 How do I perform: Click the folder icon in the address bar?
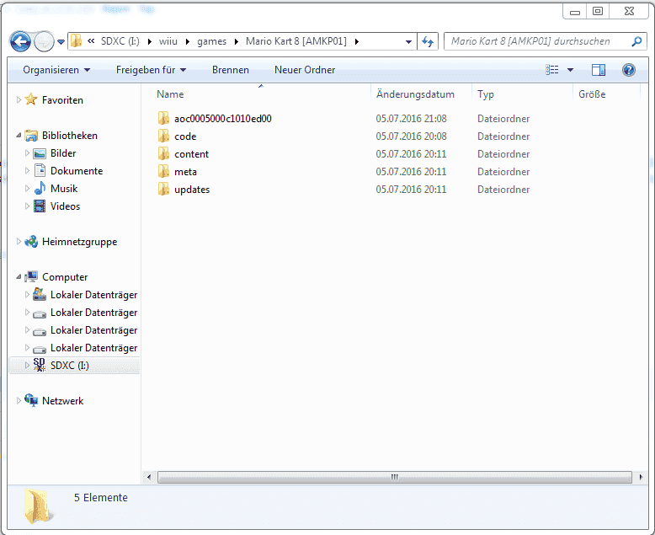coord(76,41)
